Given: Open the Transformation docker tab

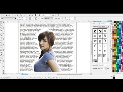Looking at the screenshot, I should coord(111,43).
